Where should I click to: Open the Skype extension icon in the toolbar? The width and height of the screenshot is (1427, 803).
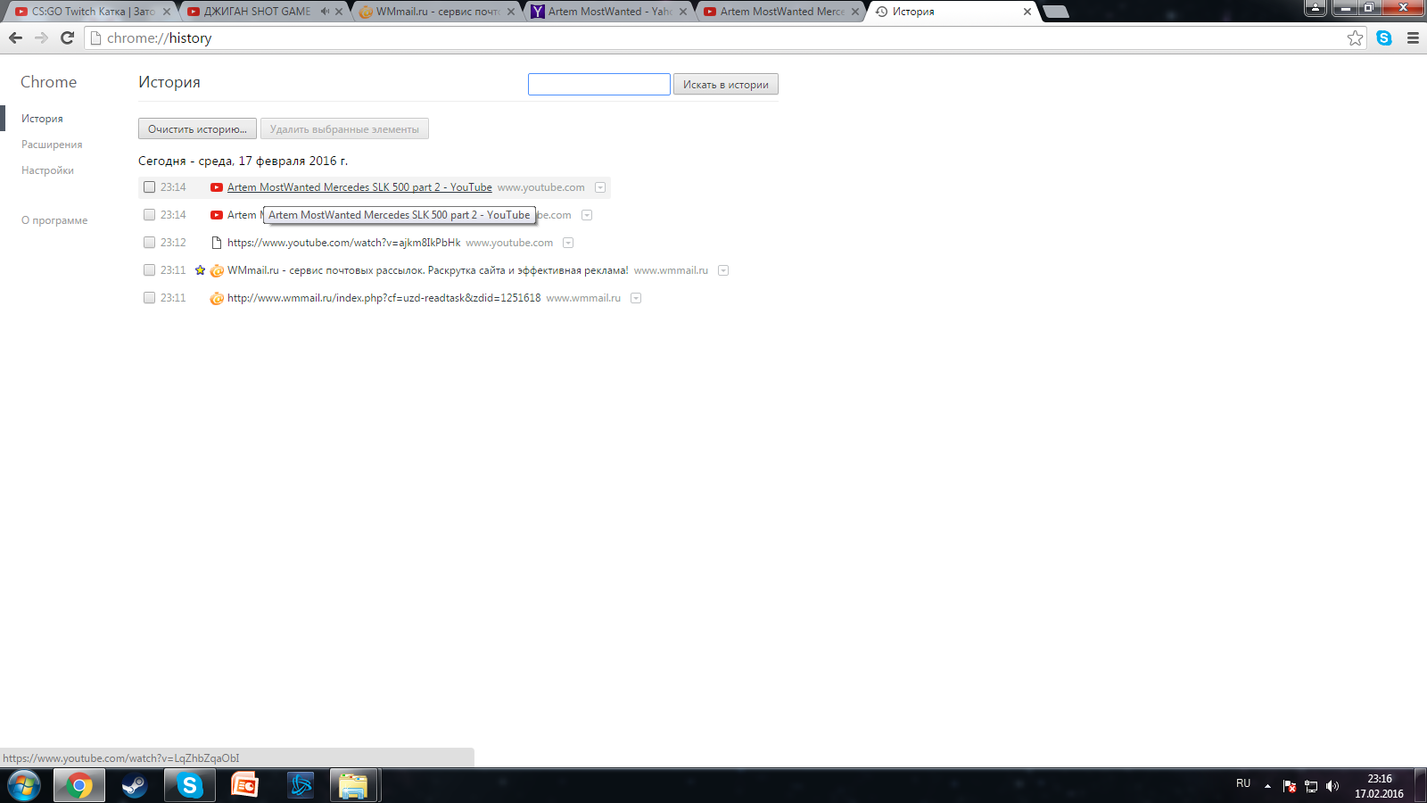click(1384, 37)
